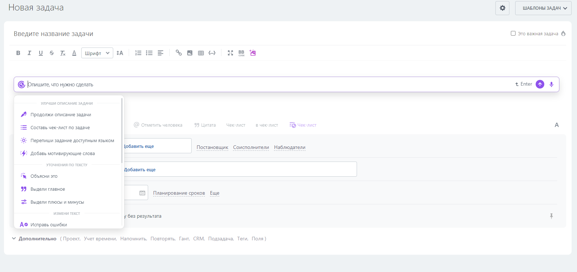Insert bulleted list
The height and width of the screenshot is (272, 577).
pos(149,53)
